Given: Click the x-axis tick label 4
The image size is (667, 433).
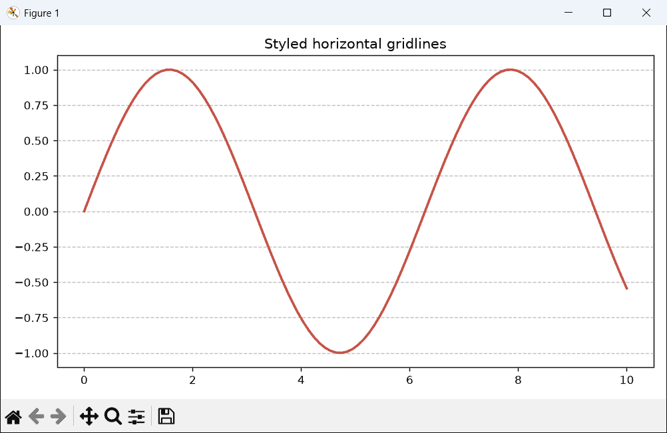Looking at the screenshot, I should 301,380.
